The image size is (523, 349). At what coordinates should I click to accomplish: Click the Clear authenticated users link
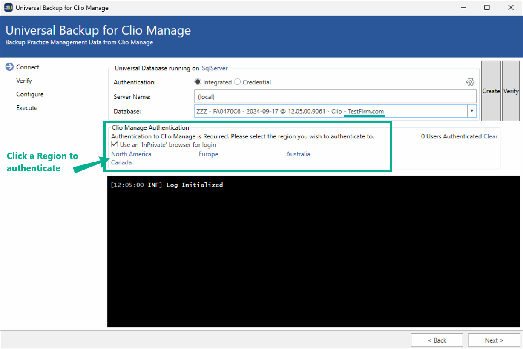tap(491, 136)
